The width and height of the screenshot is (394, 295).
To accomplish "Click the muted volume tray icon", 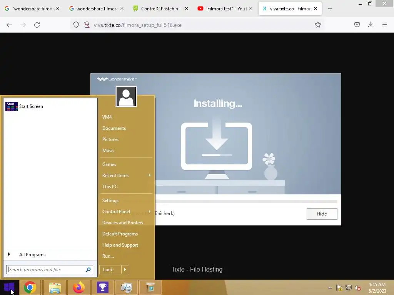I will [x=358, y=288].
